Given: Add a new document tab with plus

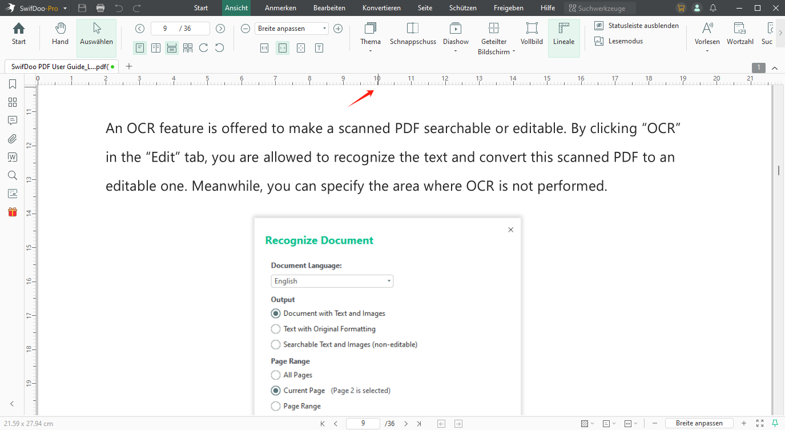Looking at the screenshot, I should pyautogui.click(x=129, y=66).
